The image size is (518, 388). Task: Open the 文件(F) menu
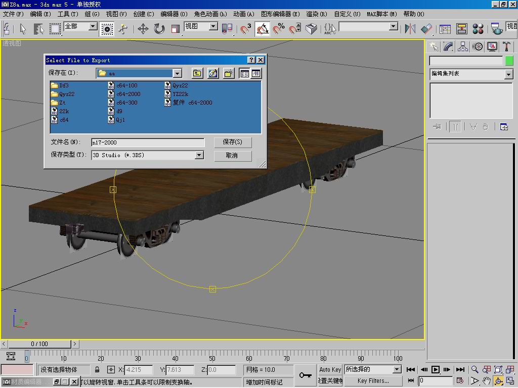(x=13, y=14)
